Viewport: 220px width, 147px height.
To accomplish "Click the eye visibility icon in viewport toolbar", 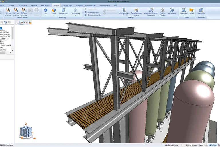I will (x=30, y=23).
